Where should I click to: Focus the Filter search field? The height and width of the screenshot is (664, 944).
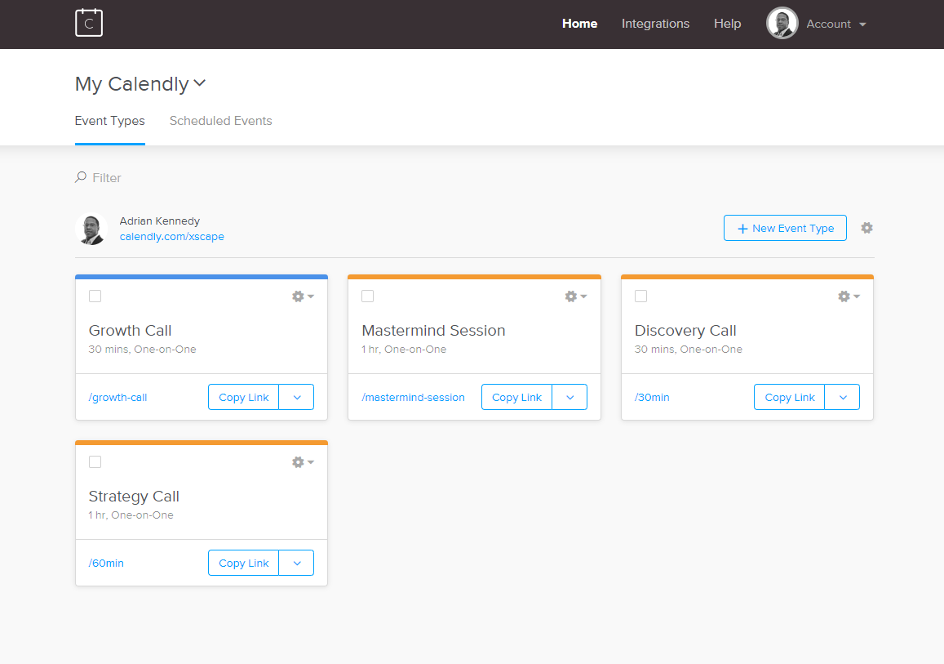[x=107, y=178]
